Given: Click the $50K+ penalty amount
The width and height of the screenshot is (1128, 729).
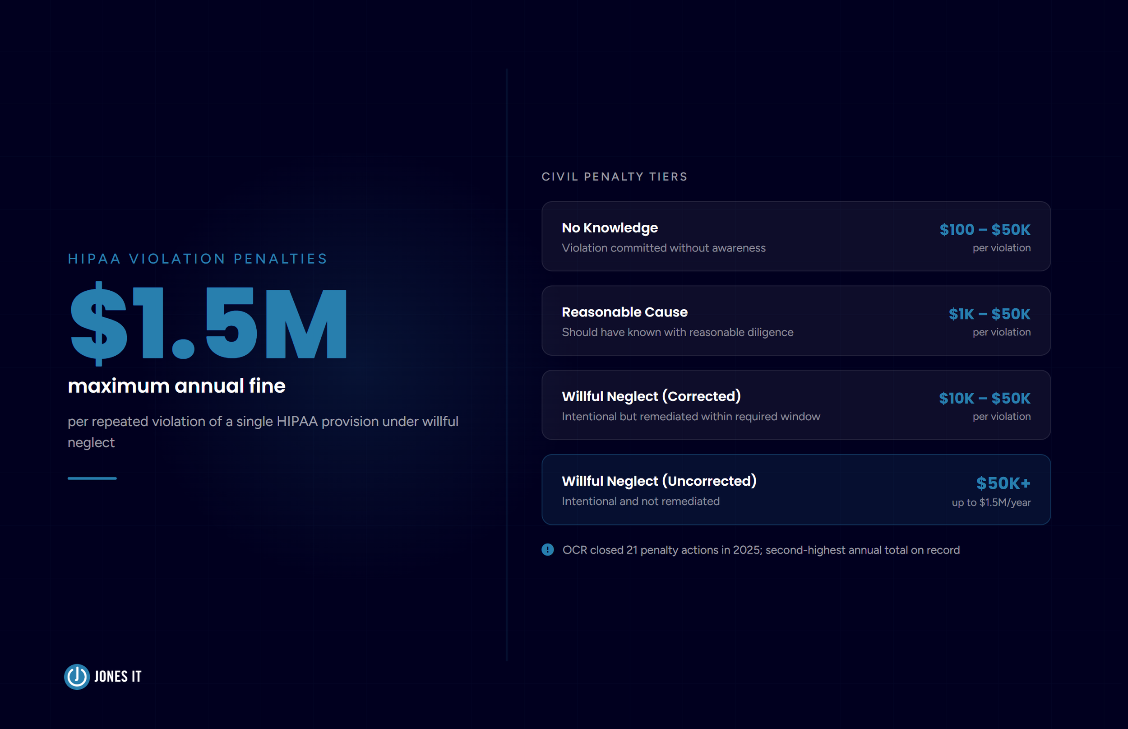Looking at the screenshot, I should click(x=1003, y=483).
